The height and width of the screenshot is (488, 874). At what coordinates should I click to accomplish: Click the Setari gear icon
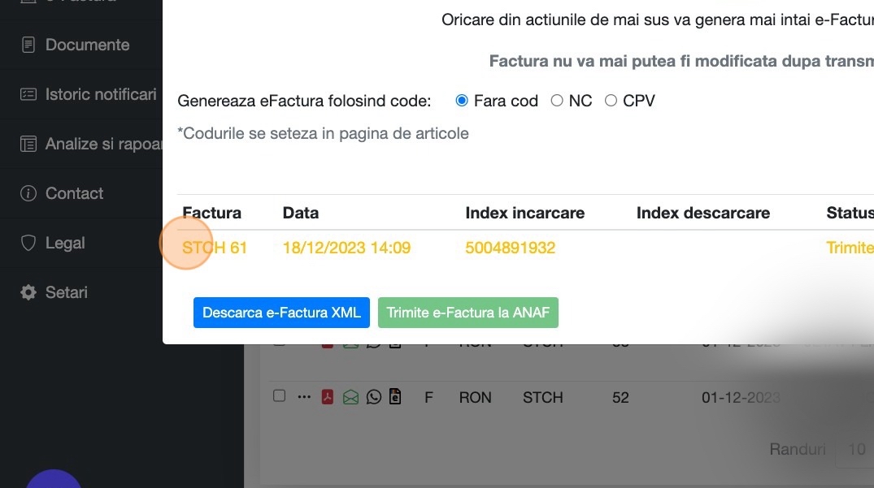(x=28, y=292)
